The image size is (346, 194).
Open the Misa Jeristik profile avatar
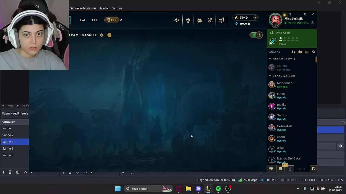point(275,19)
